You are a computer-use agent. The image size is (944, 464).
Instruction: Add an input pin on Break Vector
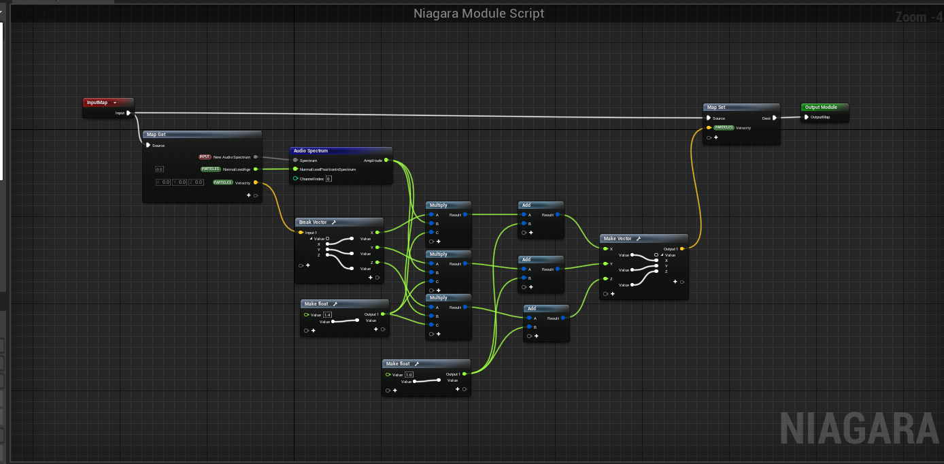click(308, 265)
